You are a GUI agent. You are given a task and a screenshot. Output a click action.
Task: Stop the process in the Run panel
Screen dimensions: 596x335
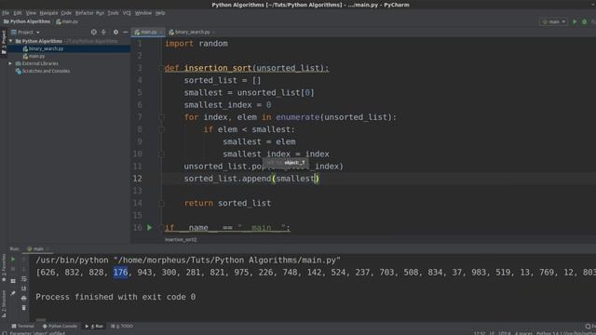(x=13, y=269)
